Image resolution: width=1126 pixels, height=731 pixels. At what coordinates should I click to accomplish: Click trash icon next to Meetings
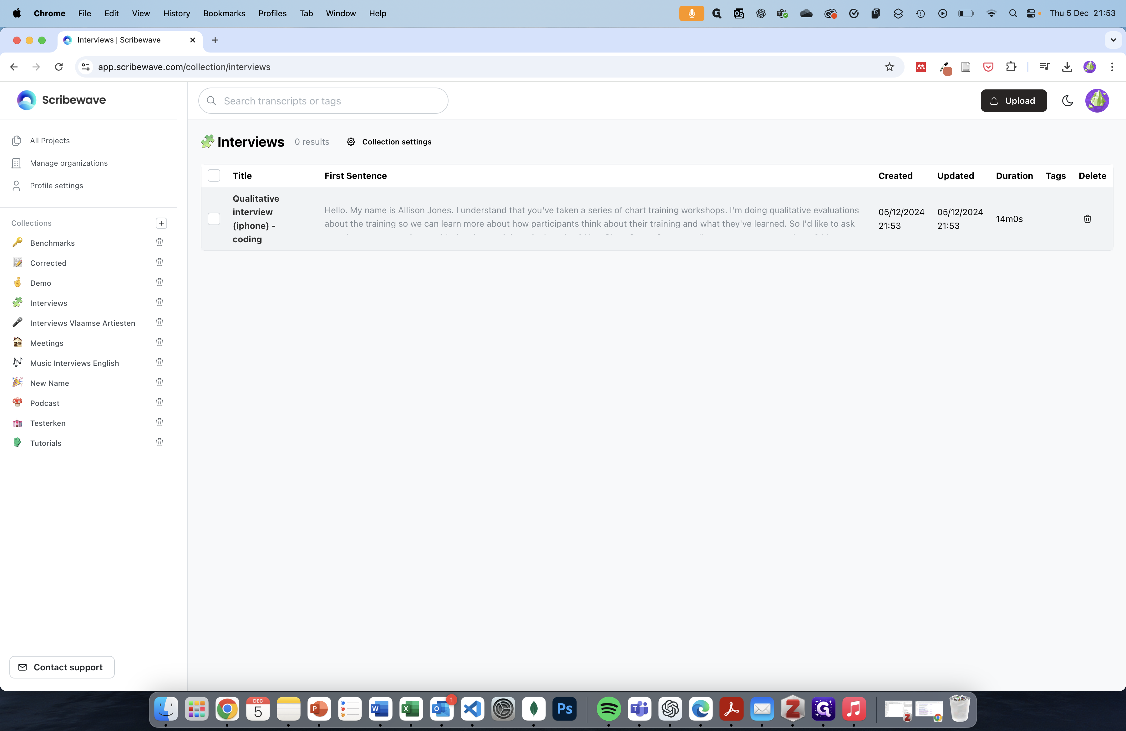click(x=160, y=342)
